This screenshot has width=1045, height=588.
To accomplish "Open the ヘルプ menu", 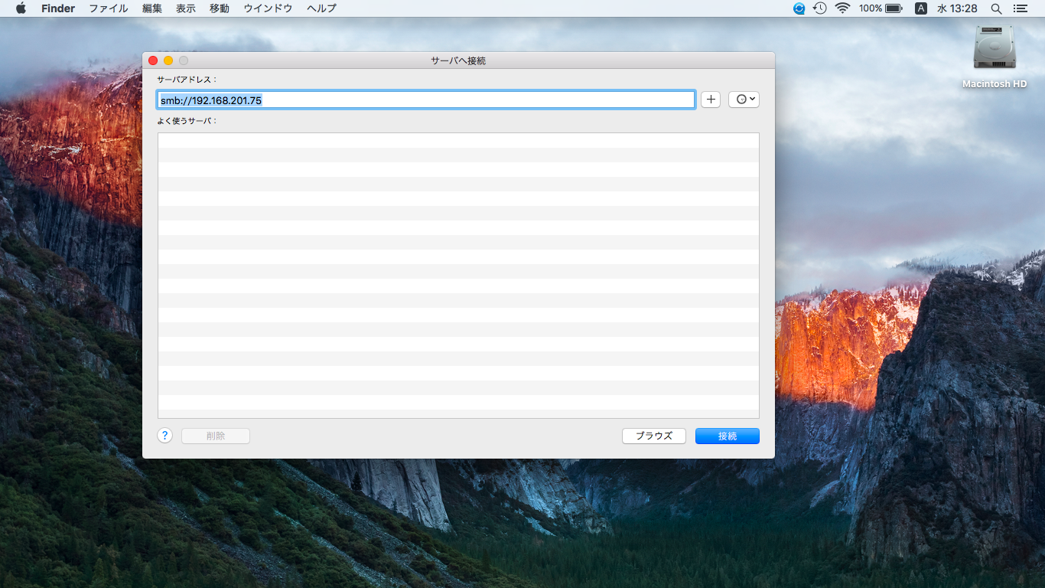I will point(321,8).
